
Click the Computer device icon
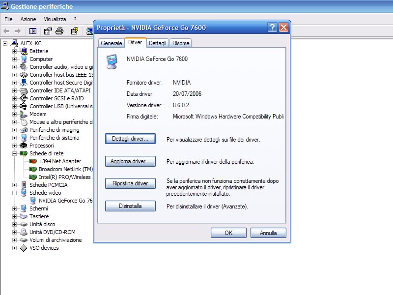click(24, 59)
